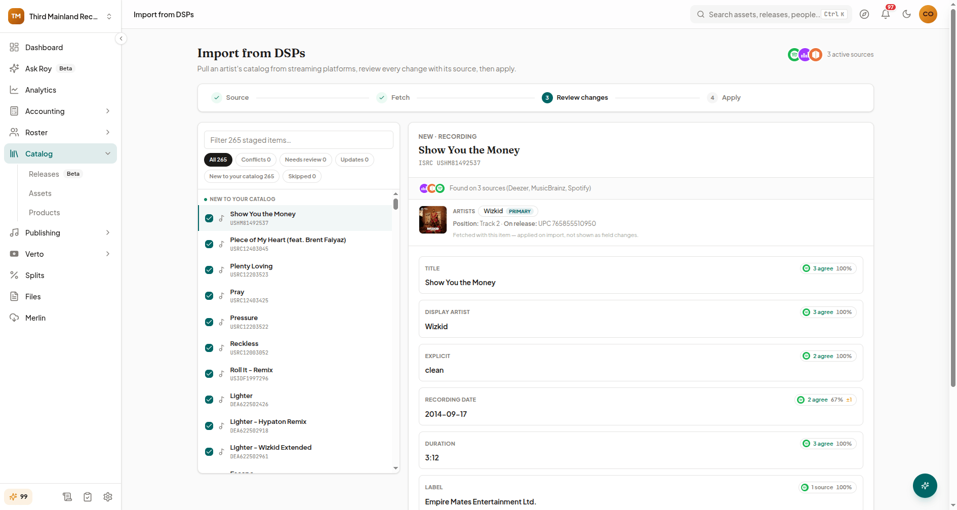Viewport: 957px width, 510px height.
Task: Open the CO user avatar menu
Action: 928,14
